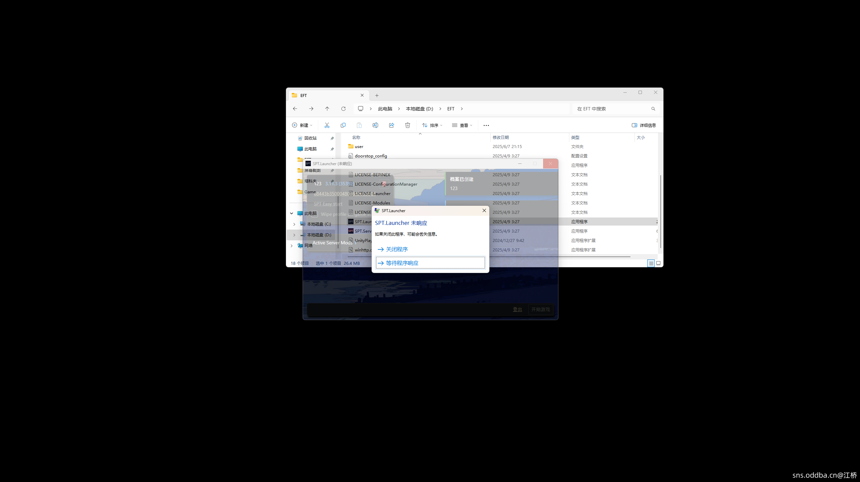This screenshot has width=860, height=482.
Task: Click the 文件夹 type cell of user
Action: pyautogui.click(x=577, y=146)
